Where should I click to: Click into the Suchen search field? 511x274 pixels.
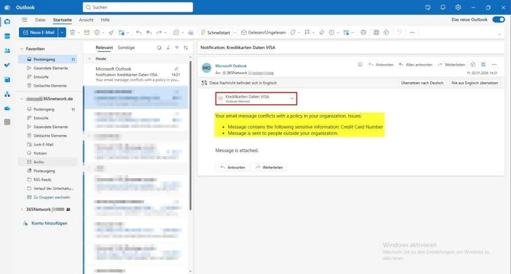tap(138, 7)
